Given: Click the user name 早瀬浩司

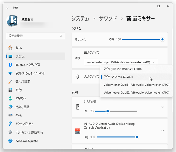Looking at the screenshot, I should tap(27, 20).
